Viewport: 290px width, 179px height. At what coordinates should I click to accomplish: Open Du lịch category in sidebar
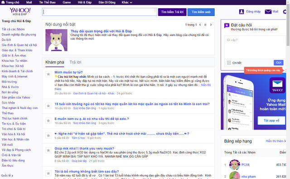pos(6,40)
